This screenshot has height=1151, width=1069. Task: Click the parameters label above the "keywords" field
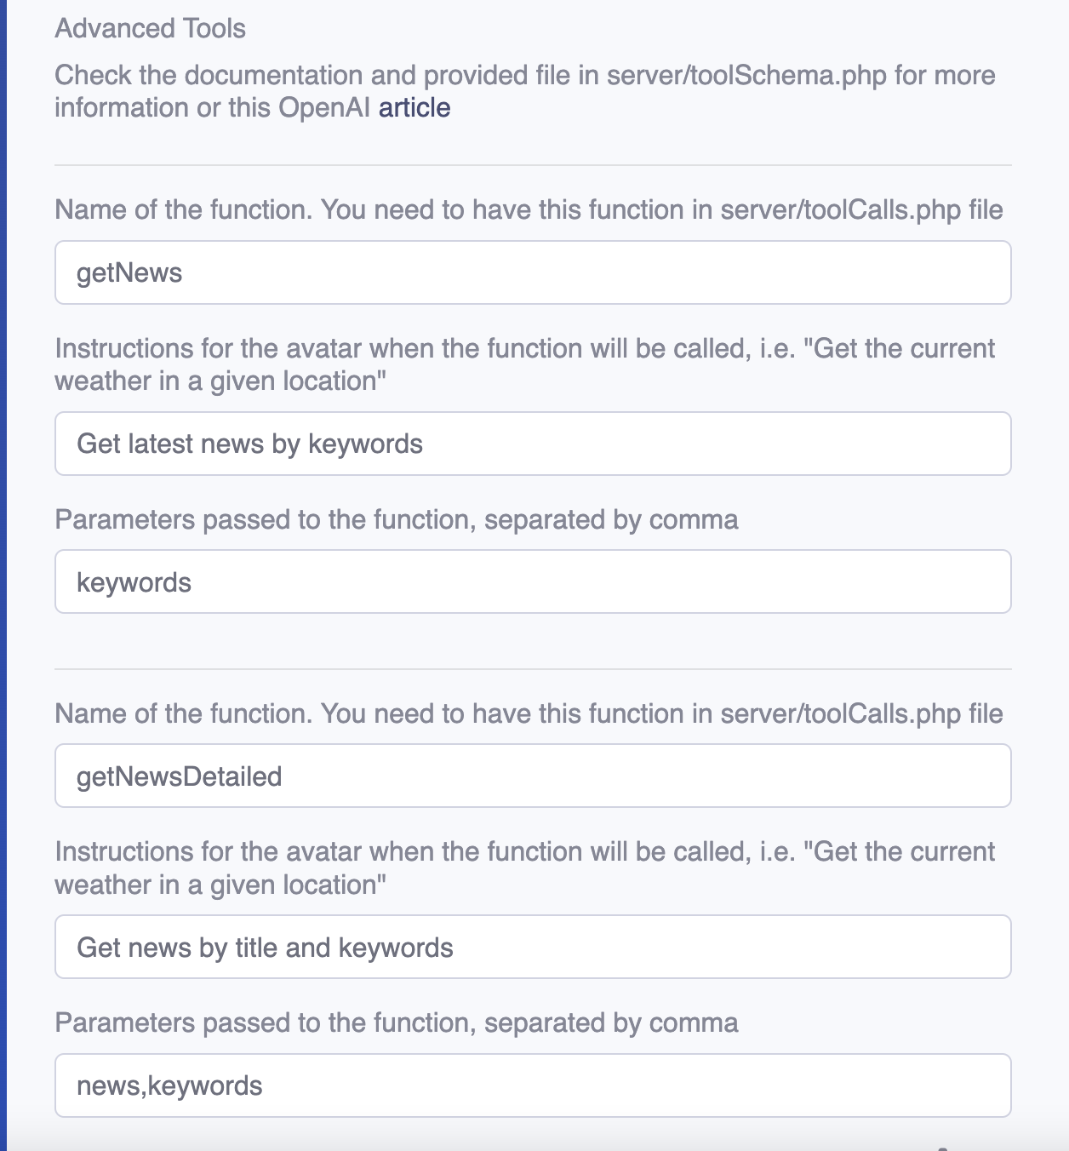[x=396, y=520]
